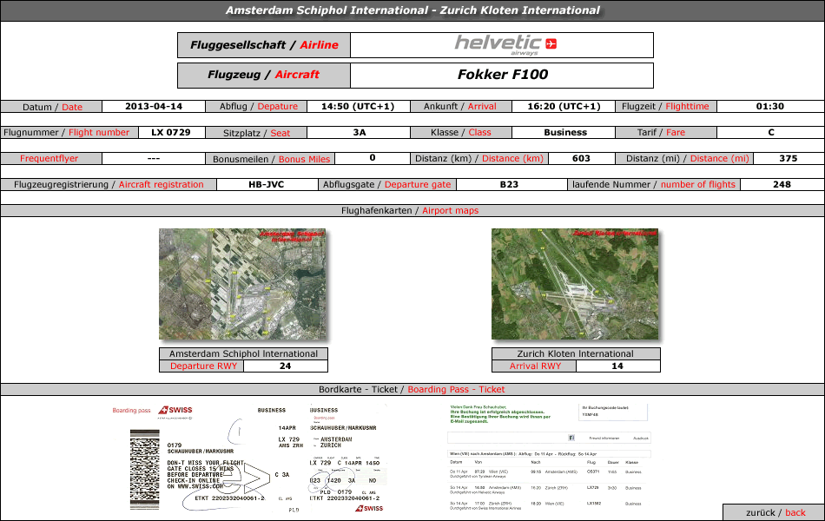Screen dimensions: 825x521
Task: Open the Amsterdam Schiphol airport map thumbnail
Action: coord(242,284)
